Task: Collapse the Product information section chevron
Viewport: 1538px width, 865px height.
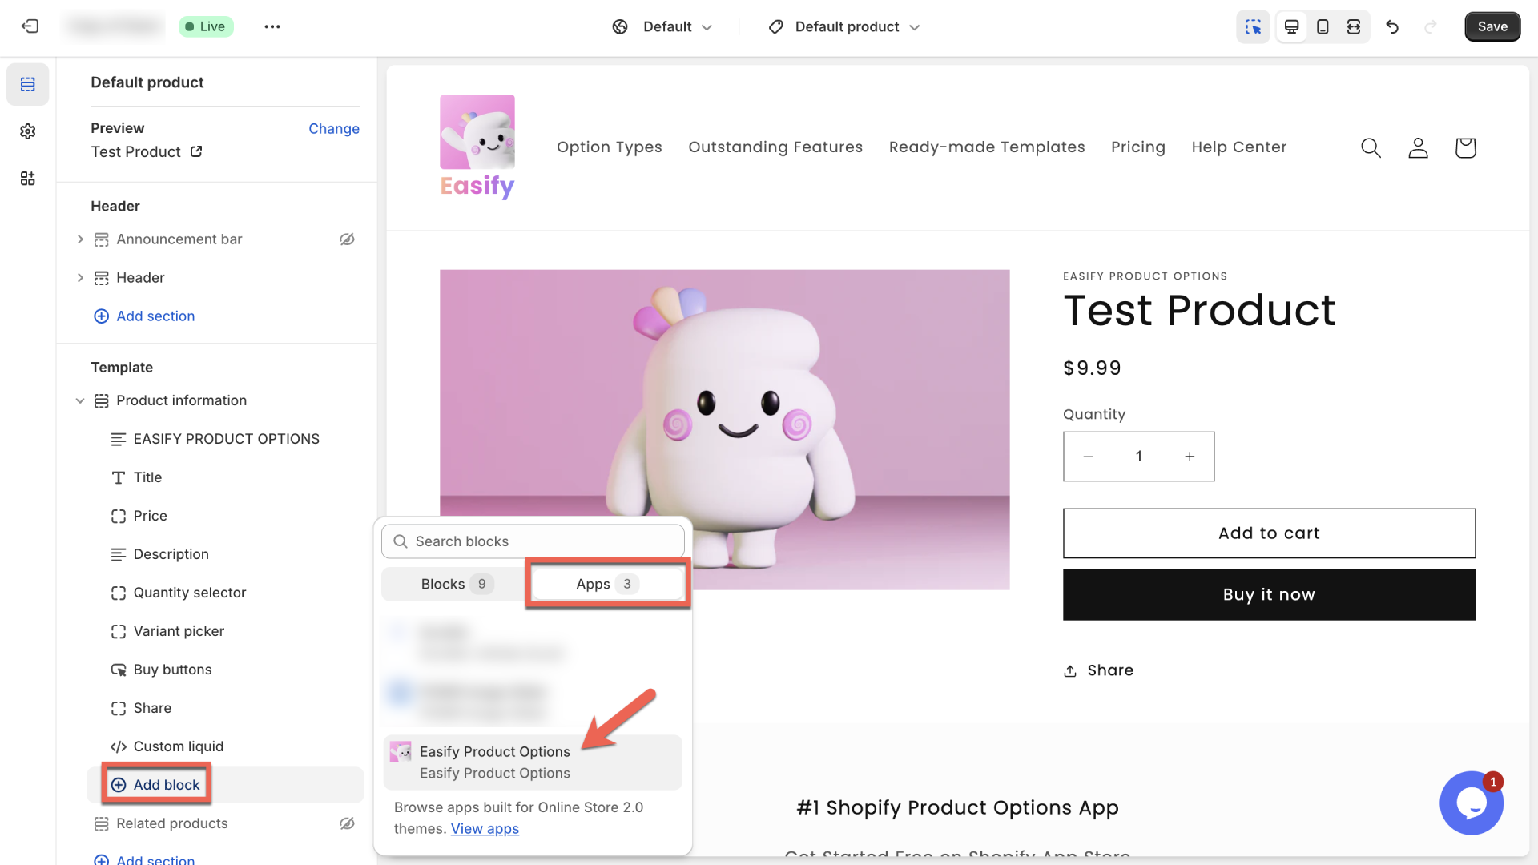Action: click(80, 400)
